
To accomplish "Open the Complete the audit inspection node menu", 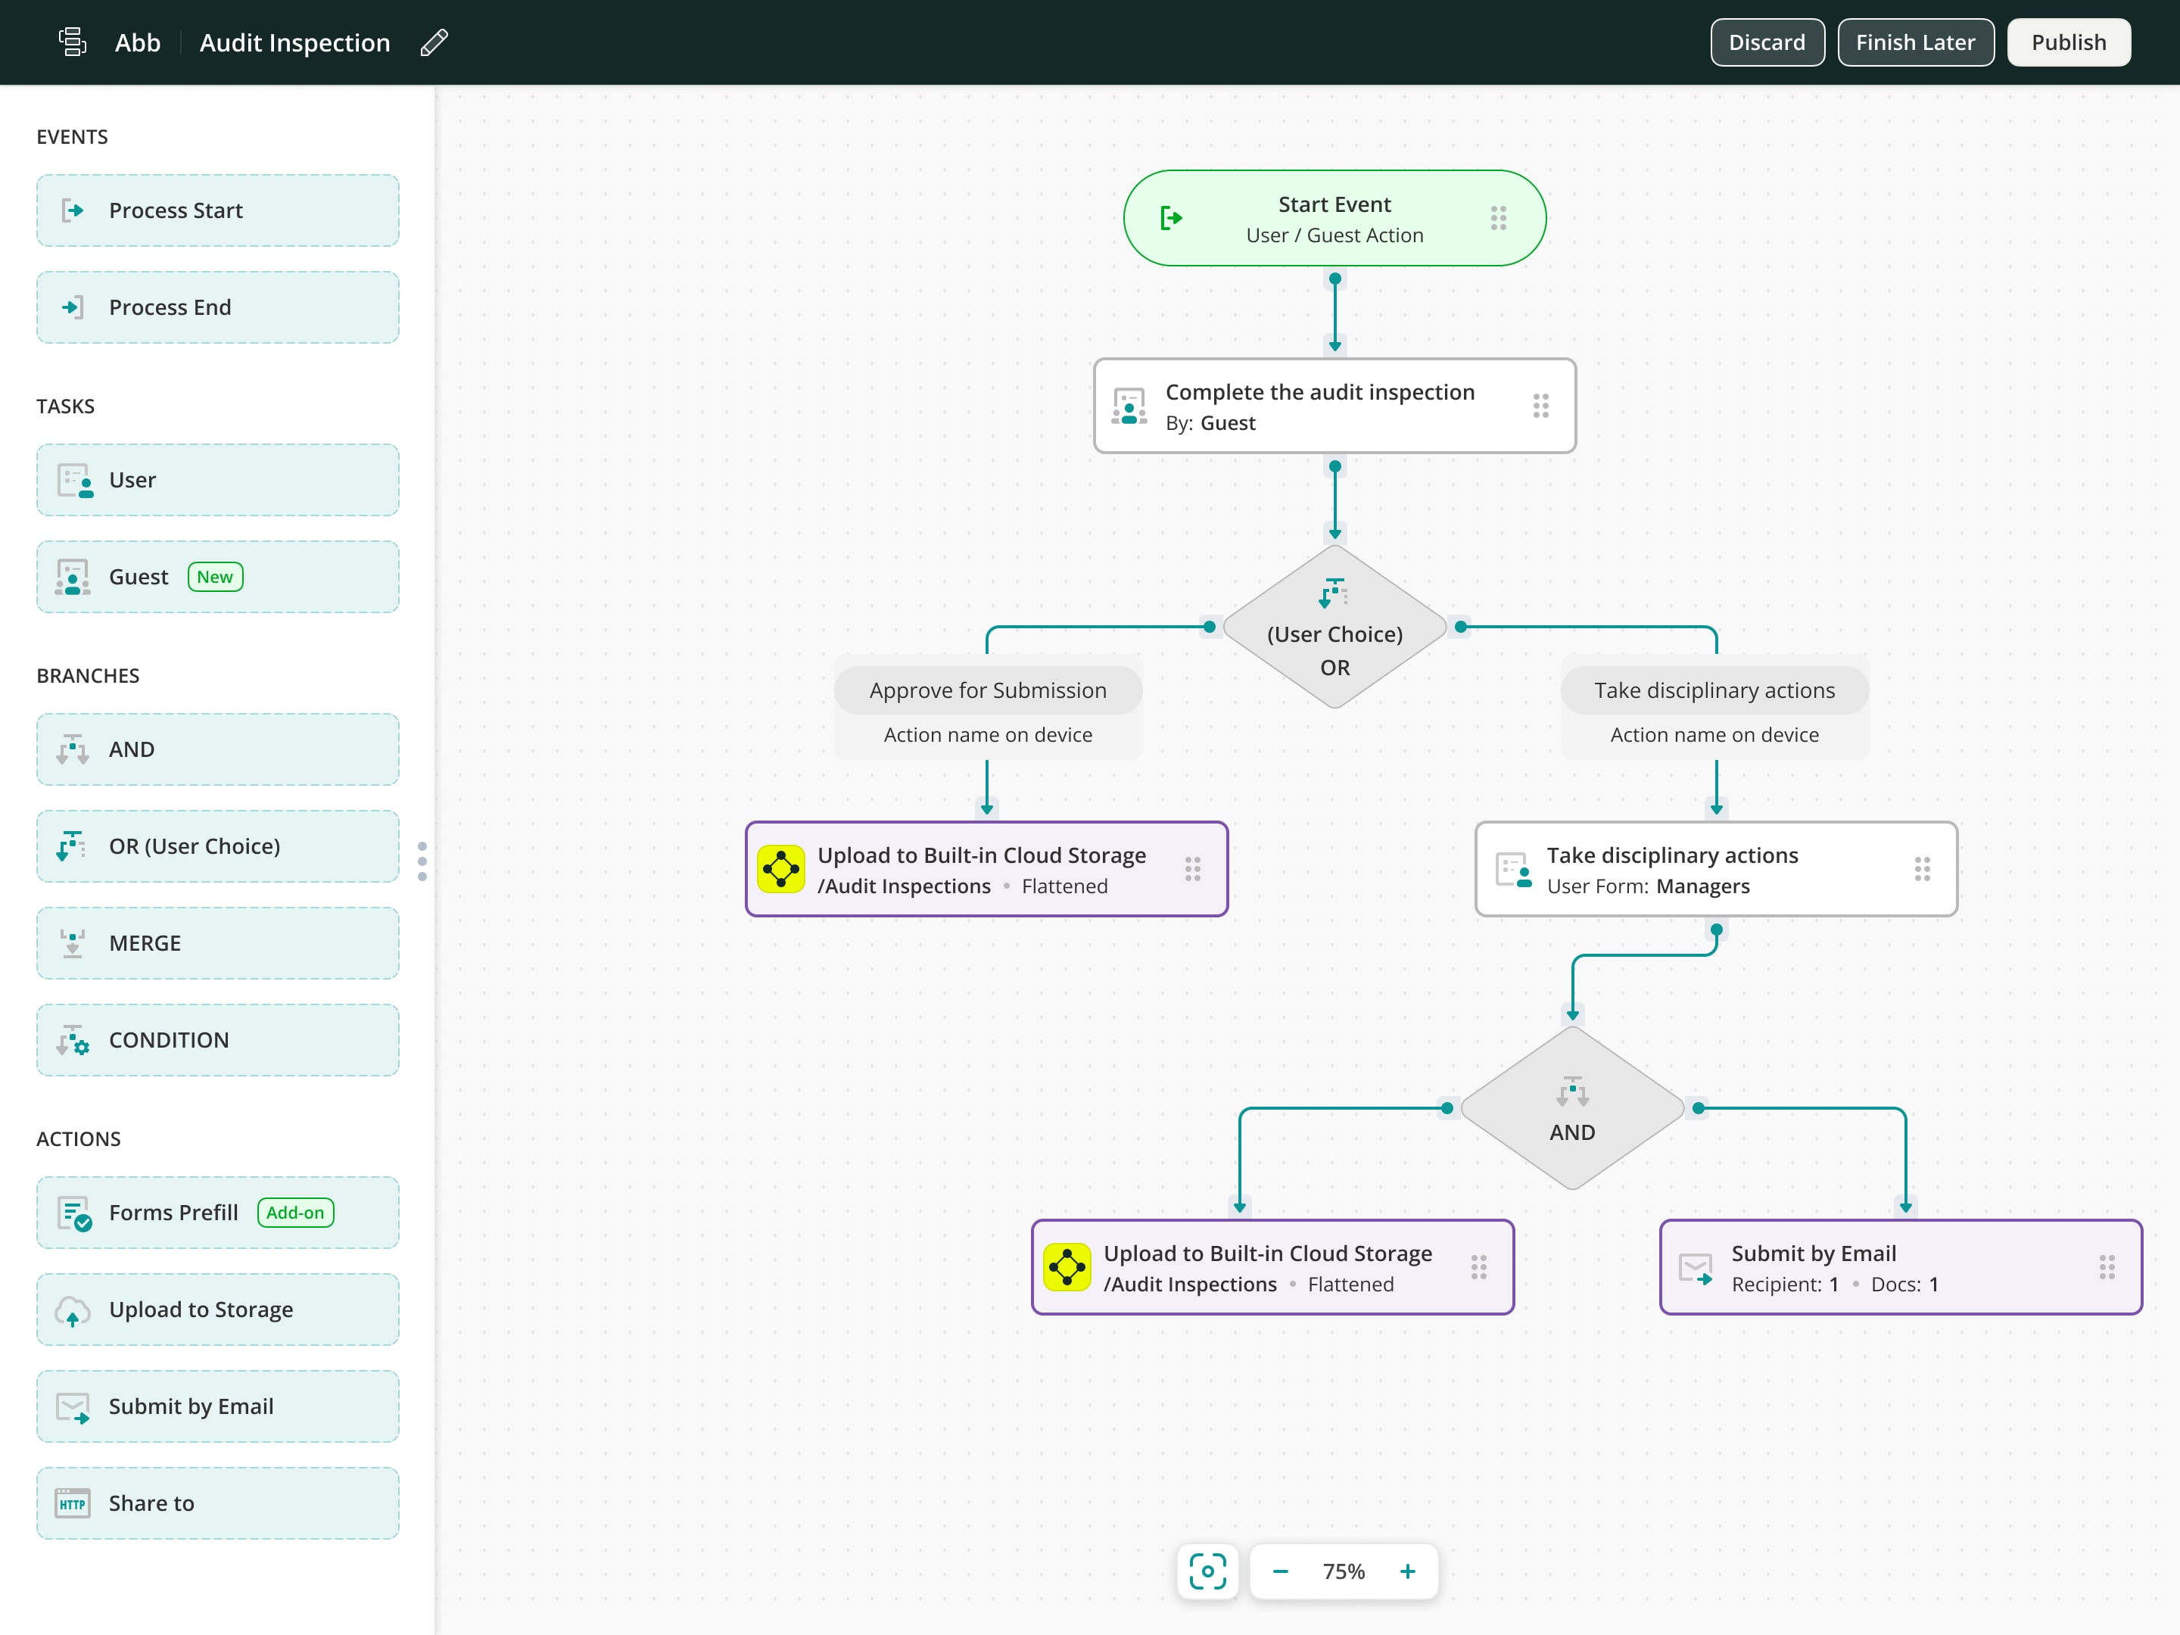I will (x=1541, y=406).
